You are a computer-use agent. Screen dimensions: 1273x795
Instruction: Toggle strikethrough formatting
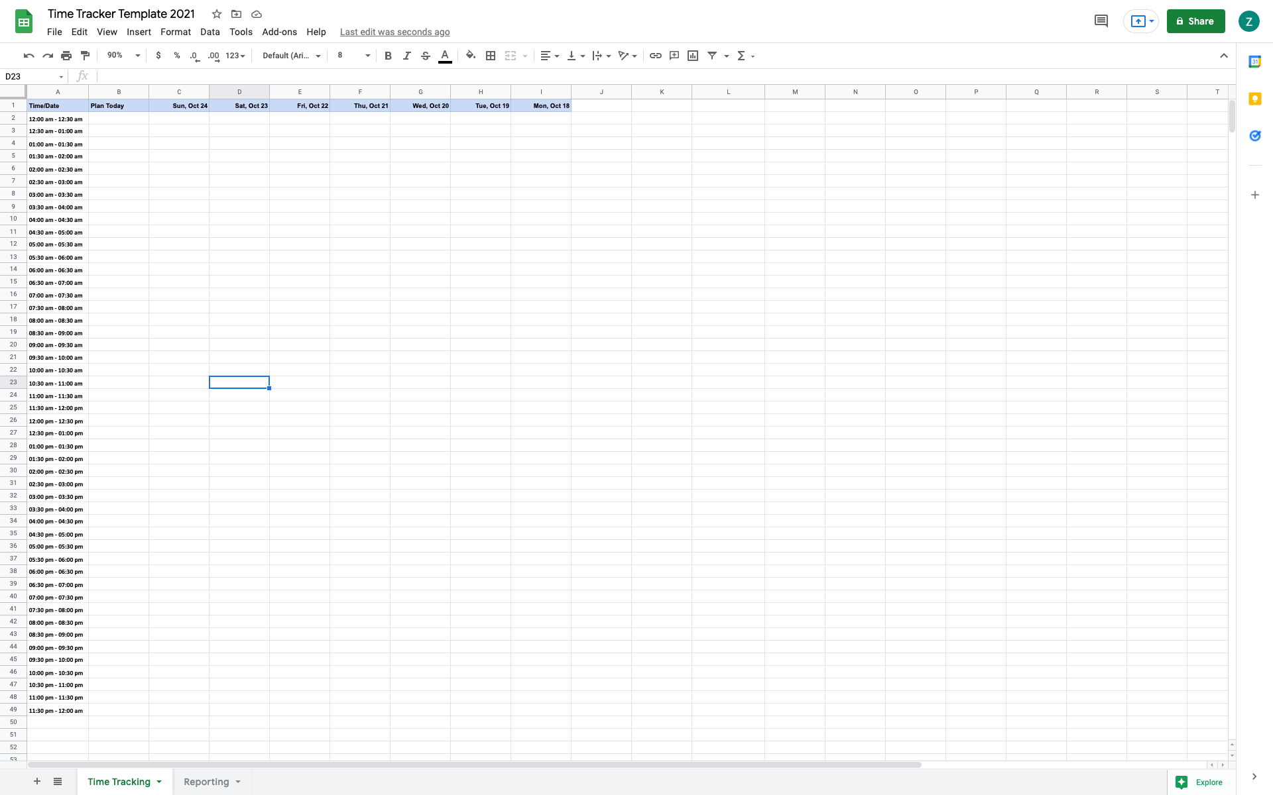point(426,56)
